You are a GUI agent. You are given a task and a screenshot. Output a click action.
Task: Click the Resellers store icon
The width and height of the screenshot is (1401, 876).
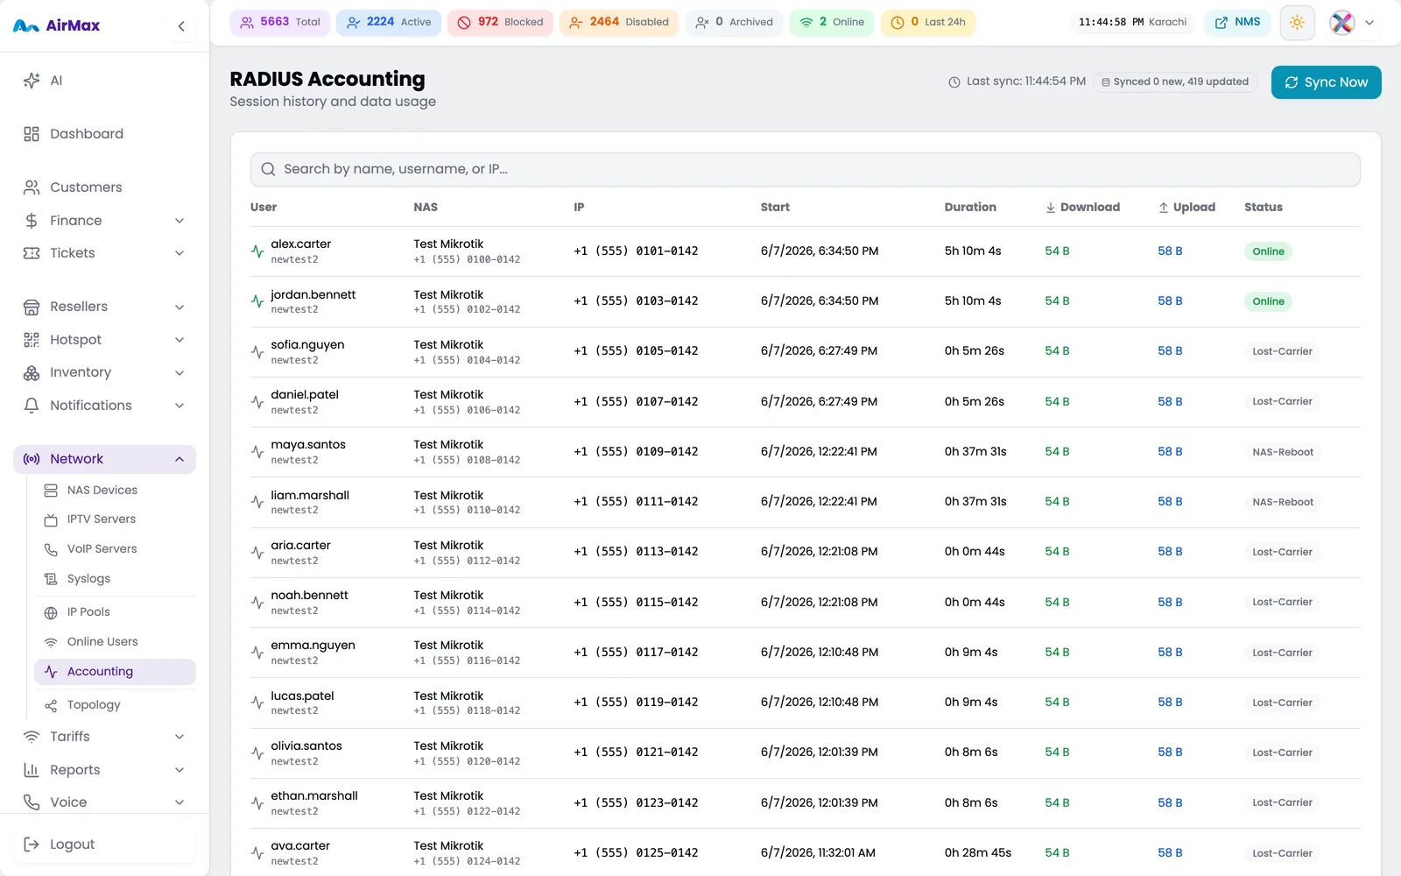tap(32, 307)
